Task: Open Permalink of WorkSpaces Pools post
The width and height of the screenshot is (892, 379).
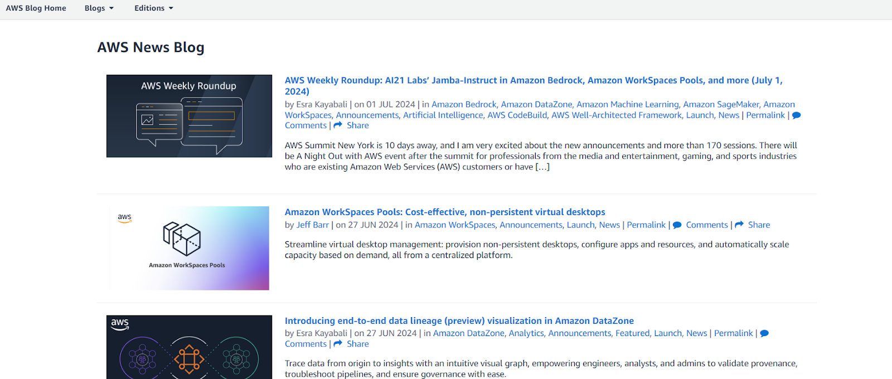Action: (646, 225)
